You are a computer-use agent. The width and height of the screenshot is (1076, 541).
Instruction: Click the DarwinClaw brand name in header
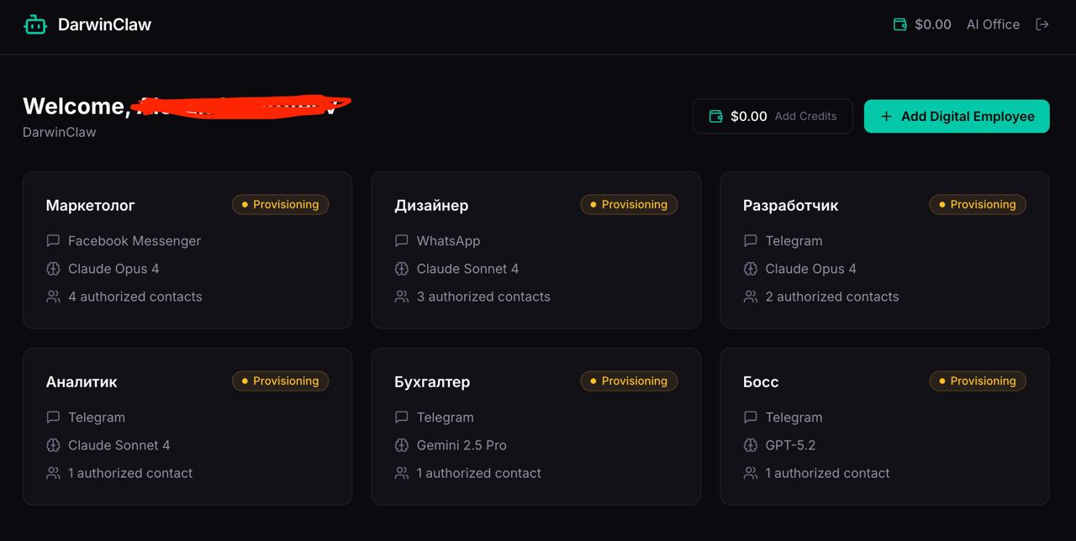(x=104, y=24)
